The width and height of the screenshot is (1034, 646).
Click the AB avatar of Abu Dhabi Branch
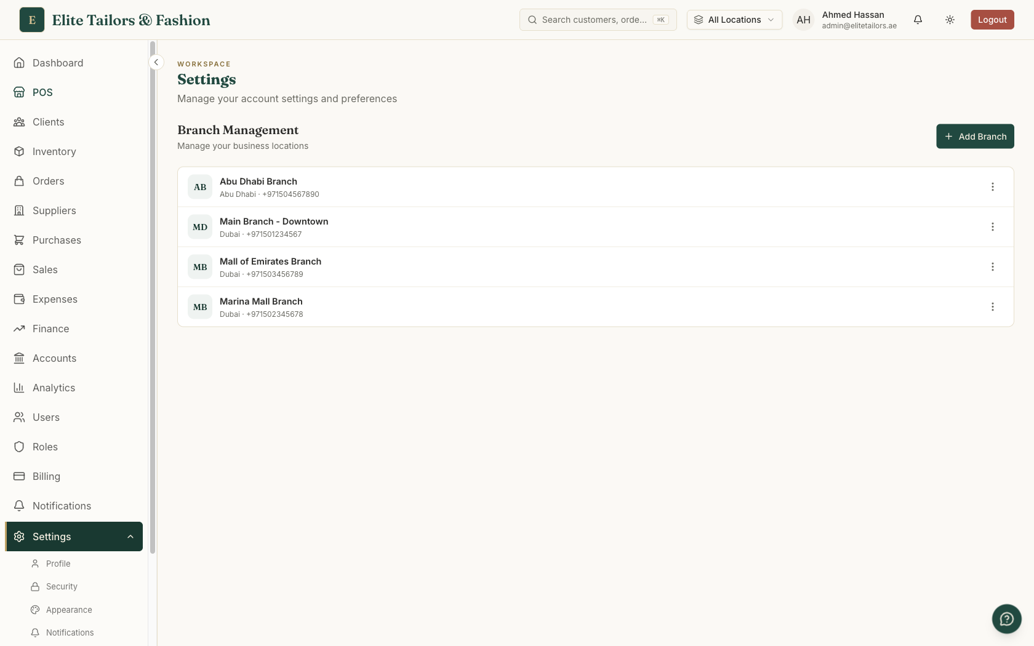pos(200,187)
